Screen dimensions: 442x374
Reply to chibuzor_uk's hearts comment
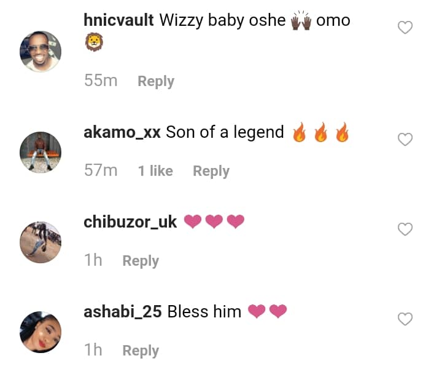click(x=141, y=261)
